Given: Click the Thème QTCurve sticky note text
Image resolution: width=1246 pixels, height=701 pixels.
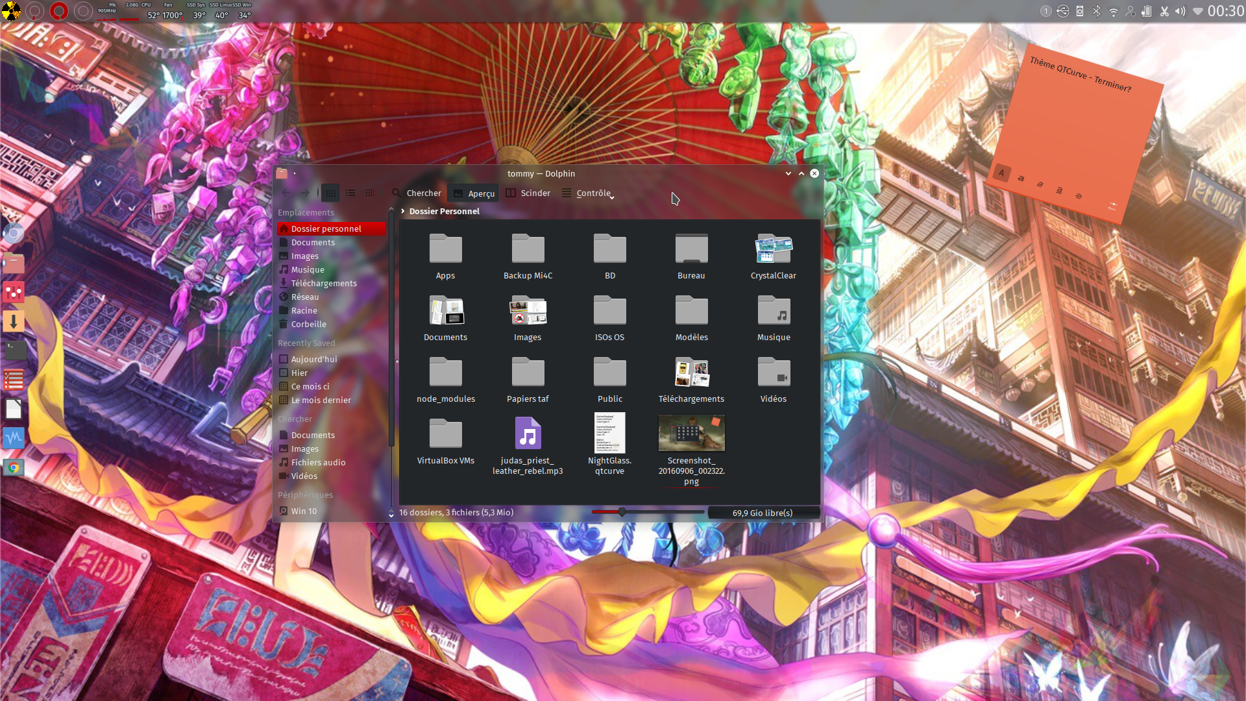Looking at the screenshot, I should (x=1081, y=75).
